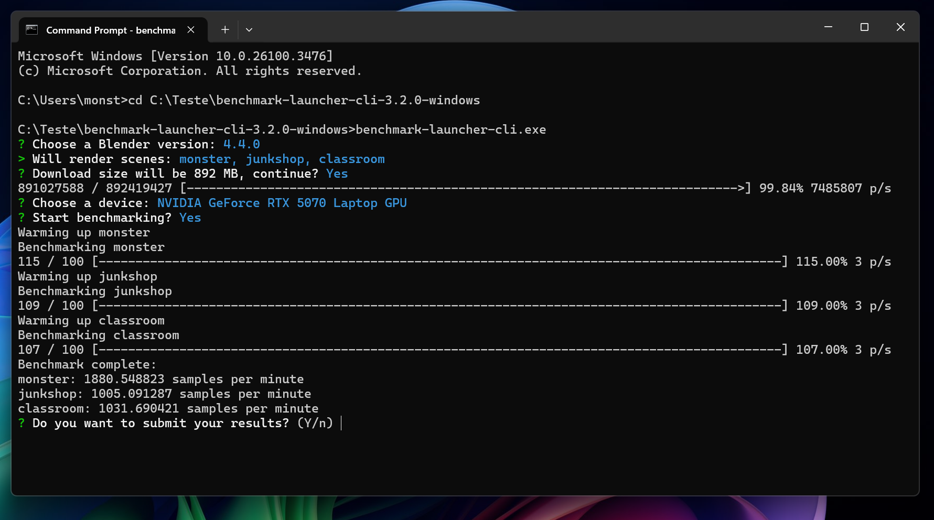
Task: Click the scene list 'monster, junkshop, classroom'
Action: point(282,159)
